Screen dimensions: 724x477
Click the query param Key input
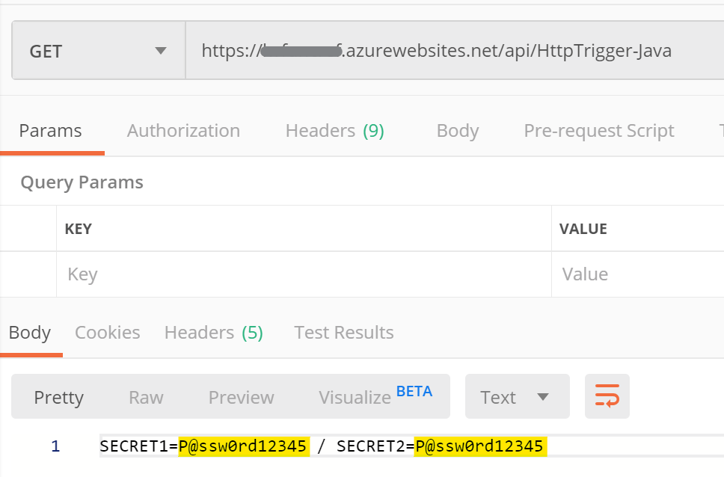(303, 274)
